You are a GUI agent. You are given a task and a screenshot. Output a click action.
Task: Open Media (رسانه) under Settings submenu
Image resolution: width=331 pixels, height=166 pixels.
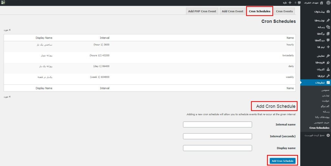click(326, 112)
